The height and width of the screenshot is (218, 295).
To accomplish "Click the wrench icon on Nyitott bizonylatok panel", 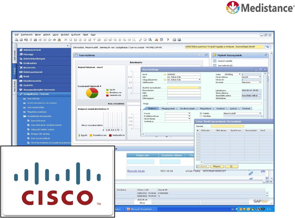I will tap(265, 55).
